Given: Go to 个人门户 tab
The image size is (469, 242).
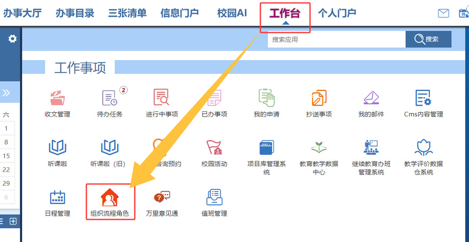Looking at the screenshot, I should 337,13.
